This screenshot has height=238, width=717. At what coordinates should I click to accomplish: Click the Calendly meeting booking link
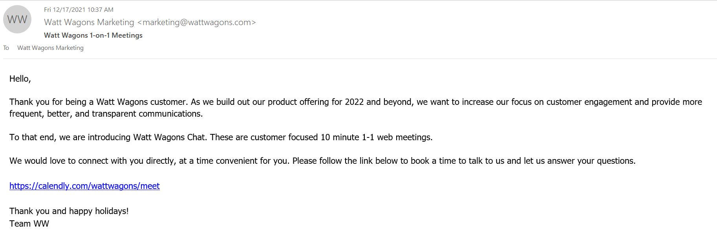click(84, 186)
